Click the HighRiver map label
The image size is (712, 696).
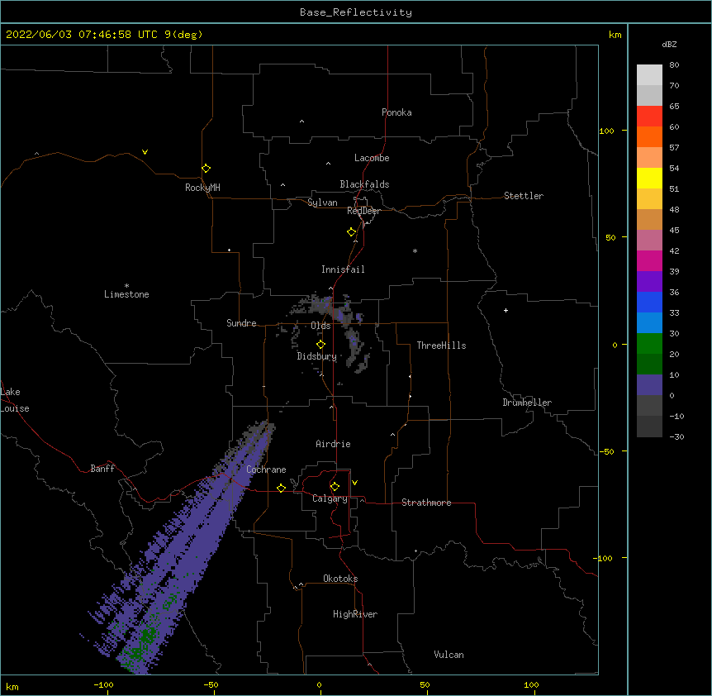(x=355, y=614)
